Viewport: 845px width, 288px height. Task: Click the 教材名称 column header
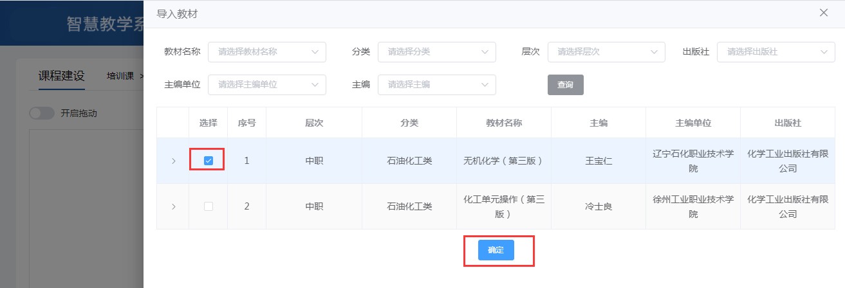(x=503, y=123)
